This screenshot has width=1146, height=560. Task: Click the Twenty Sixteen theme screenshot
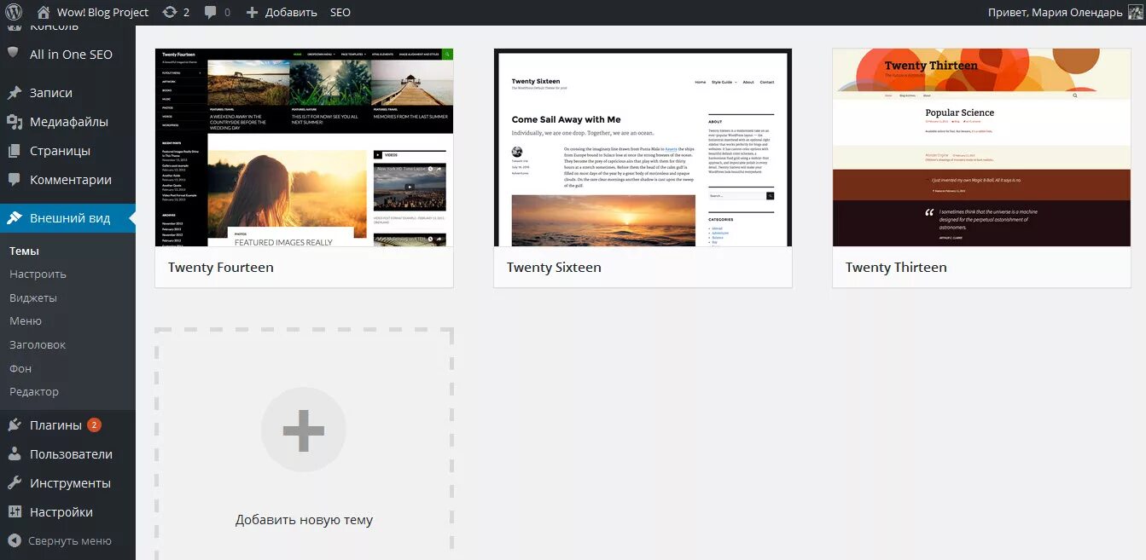643,147
